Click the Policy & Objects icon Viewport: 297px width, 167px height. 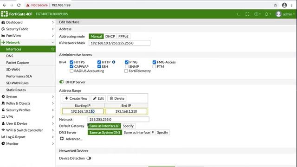pos(3,103)
